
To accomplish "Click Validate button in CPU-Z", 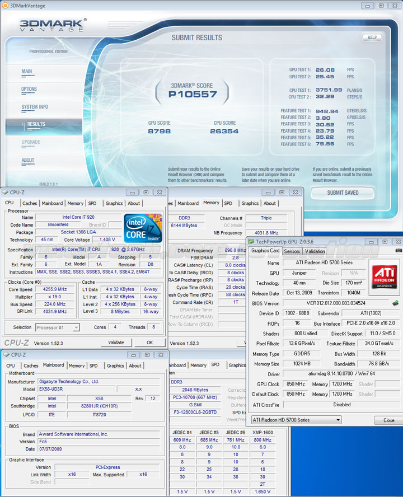I will [116, 343].
